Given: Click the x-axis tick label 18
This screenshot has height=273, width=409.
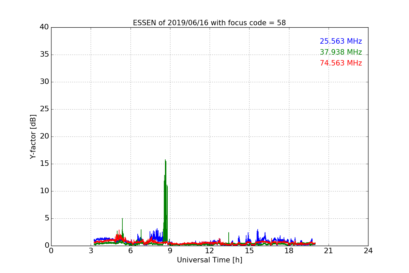Looking at the screenshot, I should pos(289,250).
